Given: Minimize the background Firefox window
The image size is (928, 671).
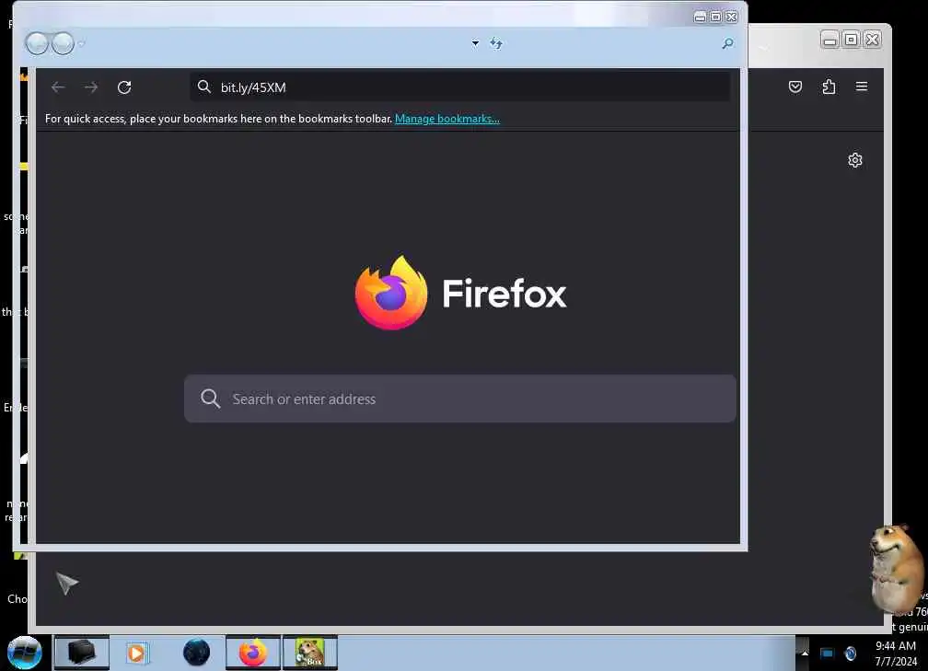Looking at the screenshot, I should (x=829, y=40).
